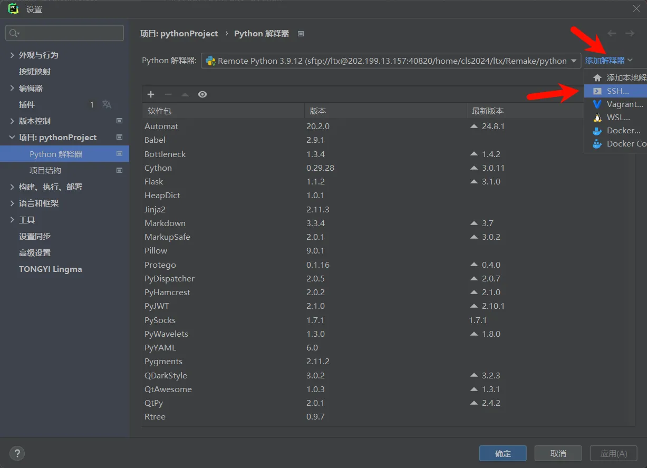Click the WSL penguin icon in menu
Viewport: 647px width, 468px height.
tap(597, 118)
